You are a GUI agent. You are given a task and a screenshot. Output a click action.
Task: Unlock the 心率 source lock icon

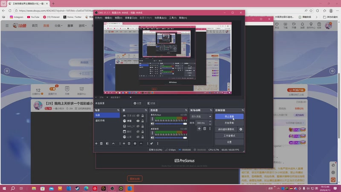click(143, 137)
